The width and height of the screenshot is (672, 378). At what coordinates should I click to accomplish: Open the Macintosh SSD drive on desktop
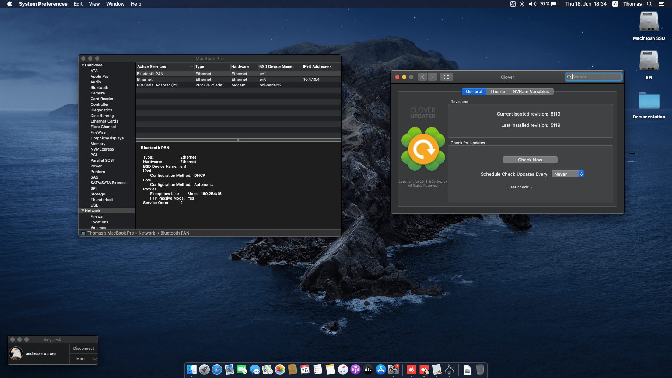tap(649, 26)
